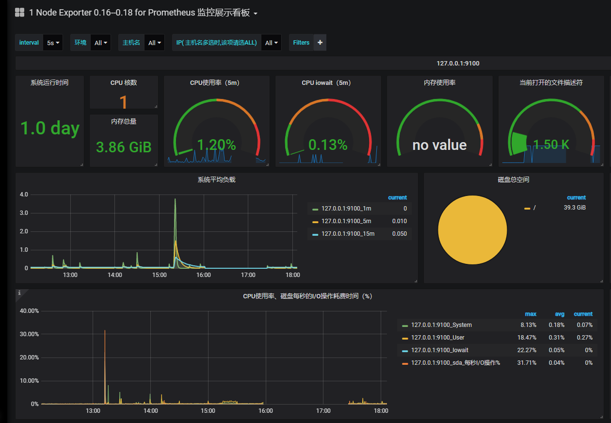Open the interval 5s dropdown
611x423 pixels.
pyautogui.click(x=53, y=43)
